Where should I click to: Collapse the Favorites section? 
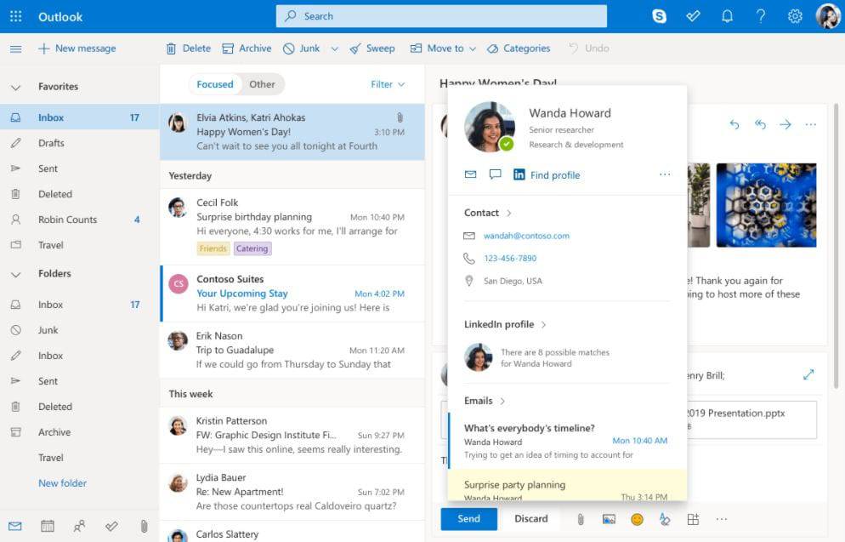click(14, 86)
